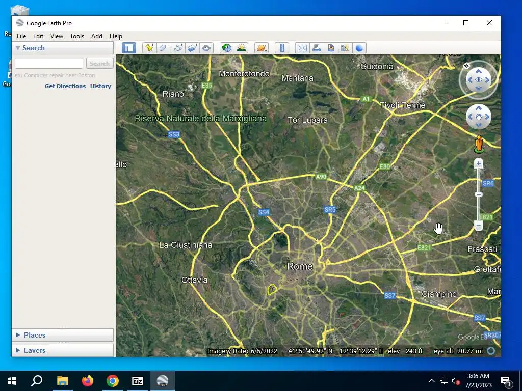Add an image overlay from the toolbar
This screenshot has height=391, width=522.
192,48
